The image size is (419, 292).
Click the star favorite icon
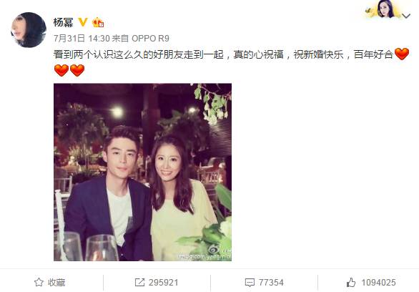click(39, 282)
